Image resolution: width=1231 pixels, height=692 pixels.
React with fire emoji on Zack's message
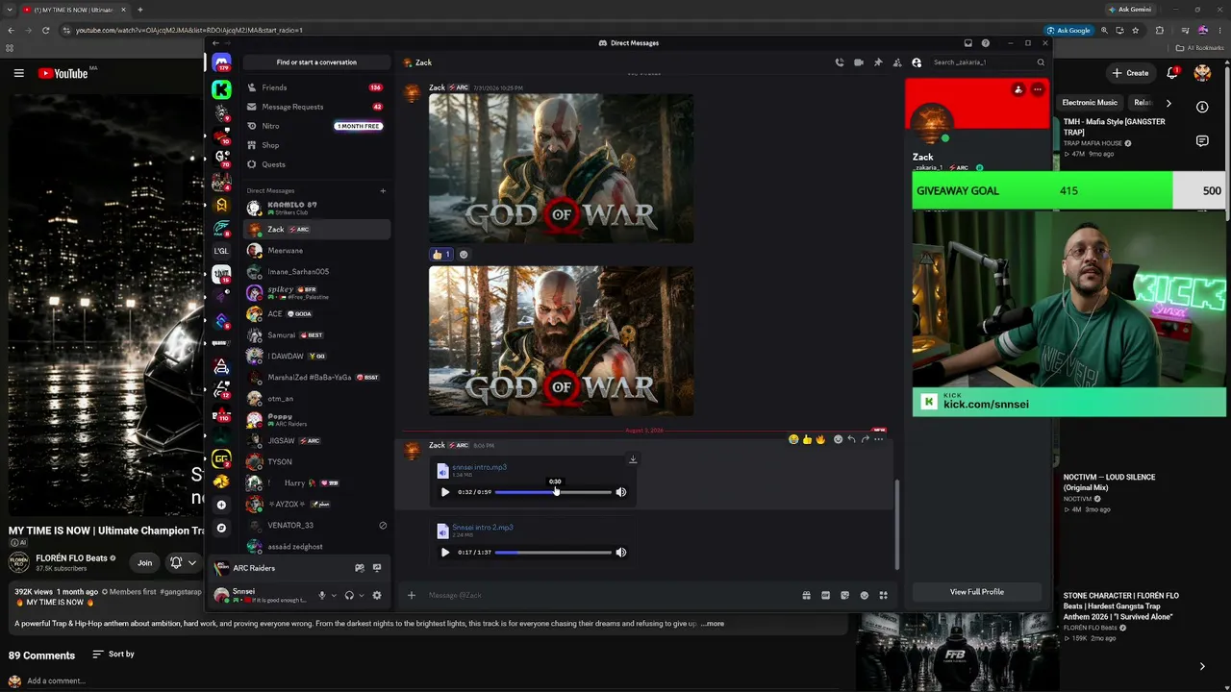(820, 439)
